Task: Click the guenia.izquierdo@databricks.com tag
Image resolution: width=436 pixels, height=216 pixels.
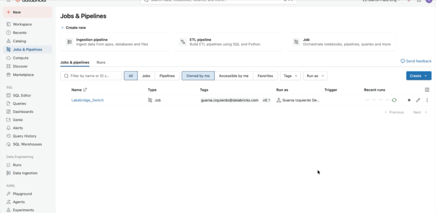Action: click(x=230, y=100)
